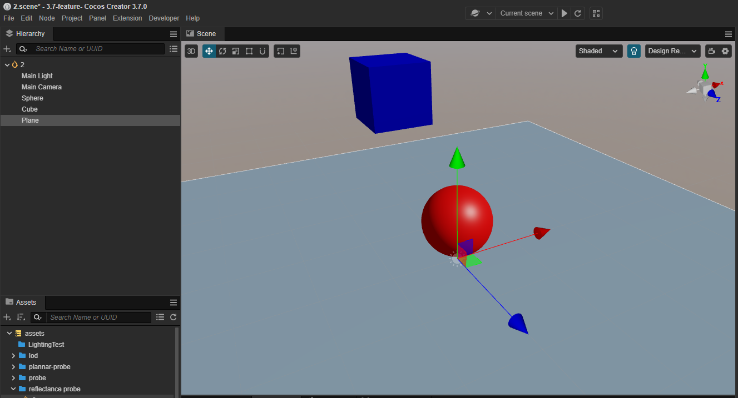Image resolution: width=738 pixels, height=398 pixels.
Task: Open scene camera settings icon
Action: pyautogui.click(x=712, y=51)
